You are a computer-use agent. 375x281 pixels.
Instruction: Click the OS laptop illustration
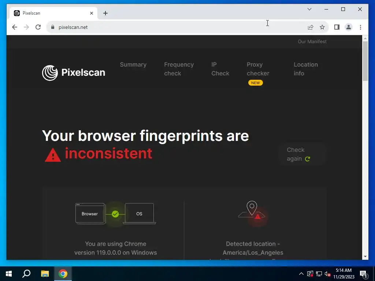pos(140,213)
